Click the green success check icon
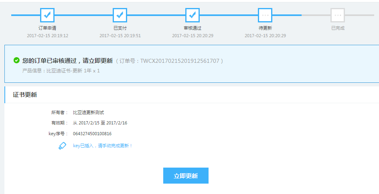379x194 pixels. (x=16, y=60)
